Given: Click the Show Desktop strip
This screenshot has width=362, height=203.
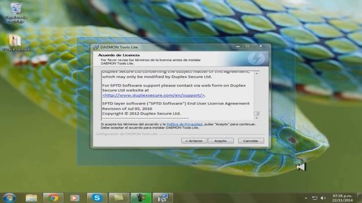Looking at the screenshot, I should pyautogui.click(x=359, y=198).
